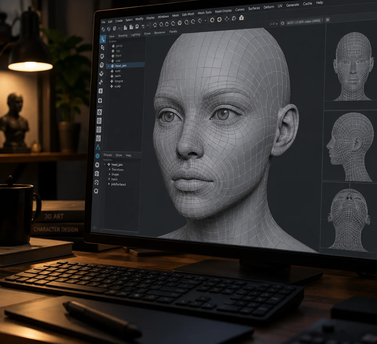Open the ACES 1.0 SDR-video color dropdown
The image size is (377, 344).
coord(305,21)
